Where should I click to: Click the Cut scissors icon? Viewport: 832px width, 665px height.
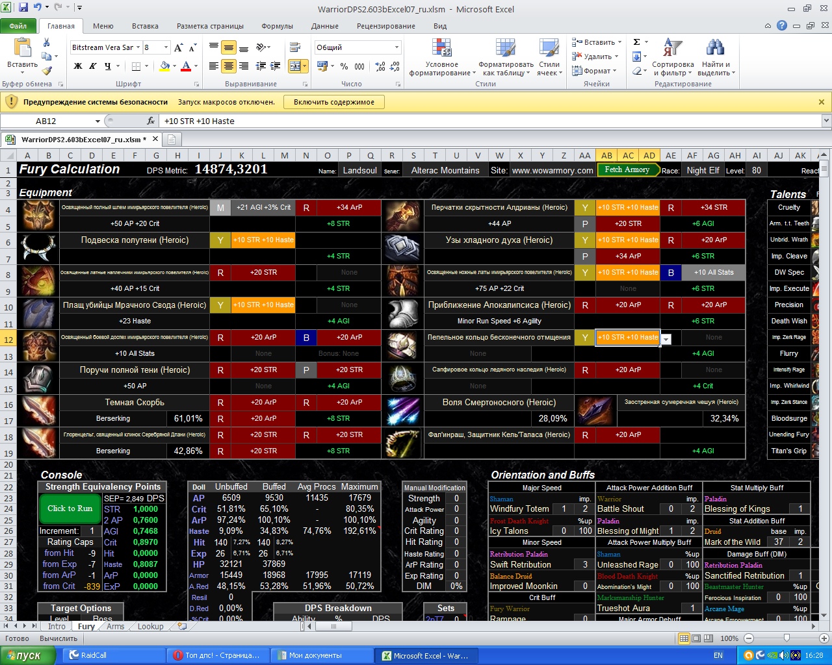pos(46,43)
